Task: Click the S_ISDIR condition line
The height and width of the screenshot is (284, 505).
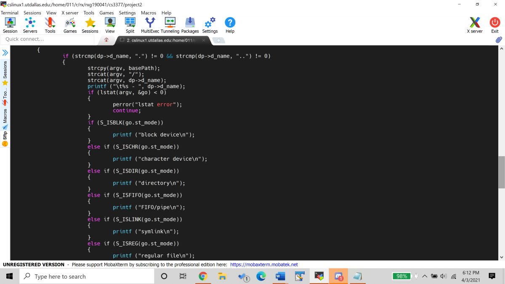Action: (133, 171)
